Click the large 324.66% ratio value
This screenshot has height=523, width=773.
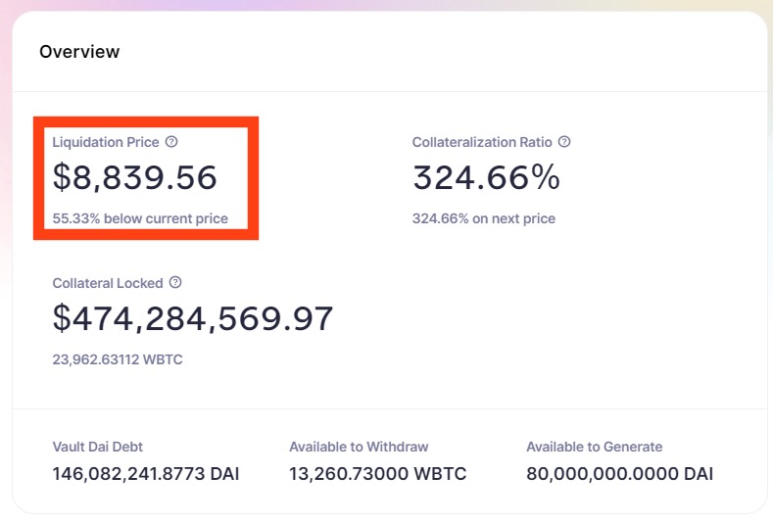(x=486, y=177)
